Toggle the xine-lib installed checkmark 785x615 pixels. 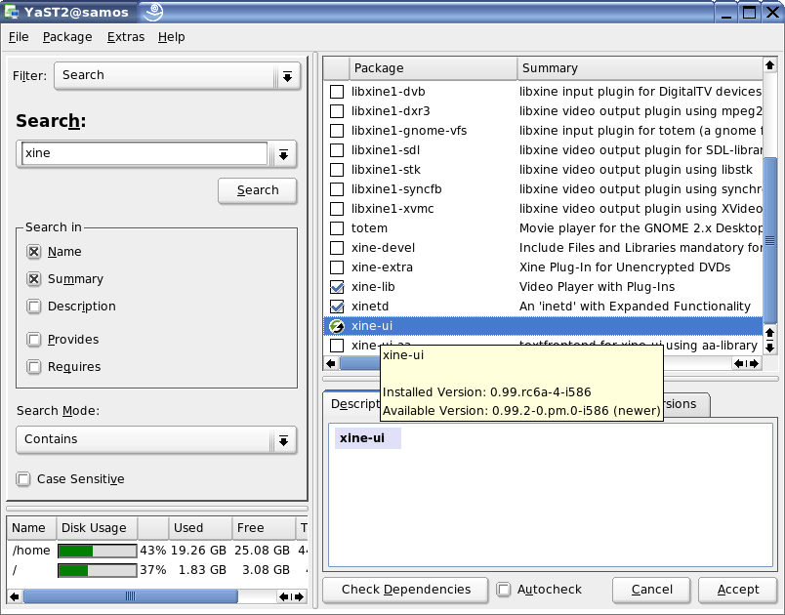(337, 287)
